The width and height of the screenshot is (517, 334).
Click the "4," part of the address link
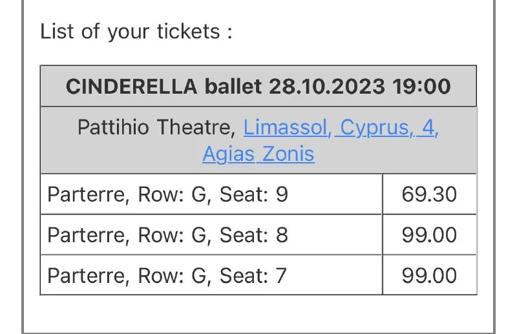click(x=429, y=127)
